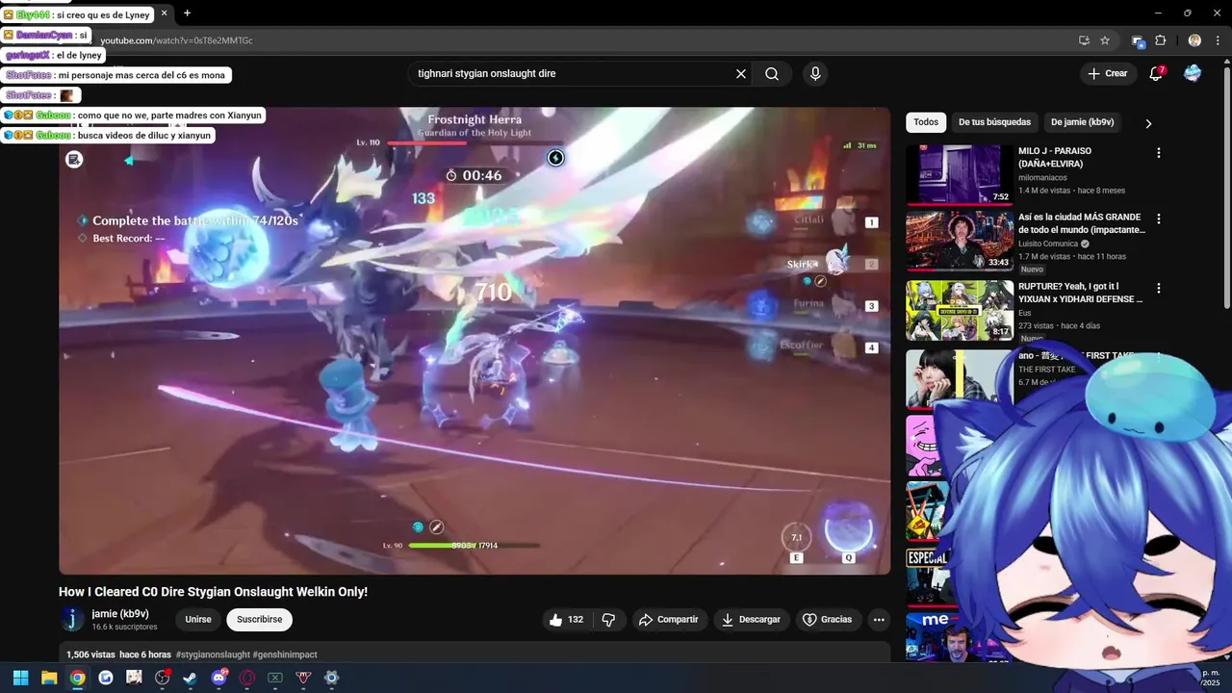Open Xbox Game Bar taskbar icon
The width and height of the screenshot is (1232, 693).
pos(275,678)
